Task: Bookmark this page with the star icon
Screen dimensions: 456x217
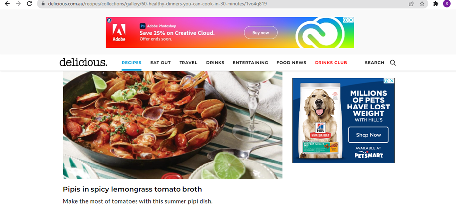Action: (x=422, y=4)
